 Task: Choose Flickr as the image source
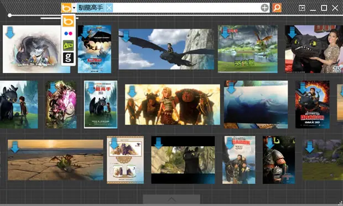tap(68, 33)
